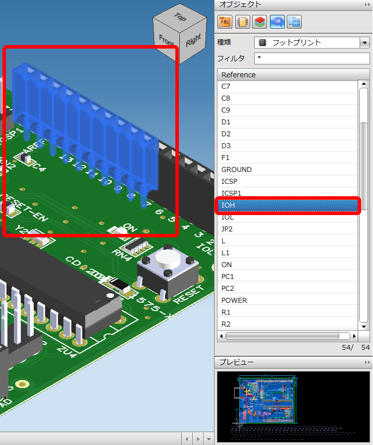Open the layers stack icon

tap(260, 22)
